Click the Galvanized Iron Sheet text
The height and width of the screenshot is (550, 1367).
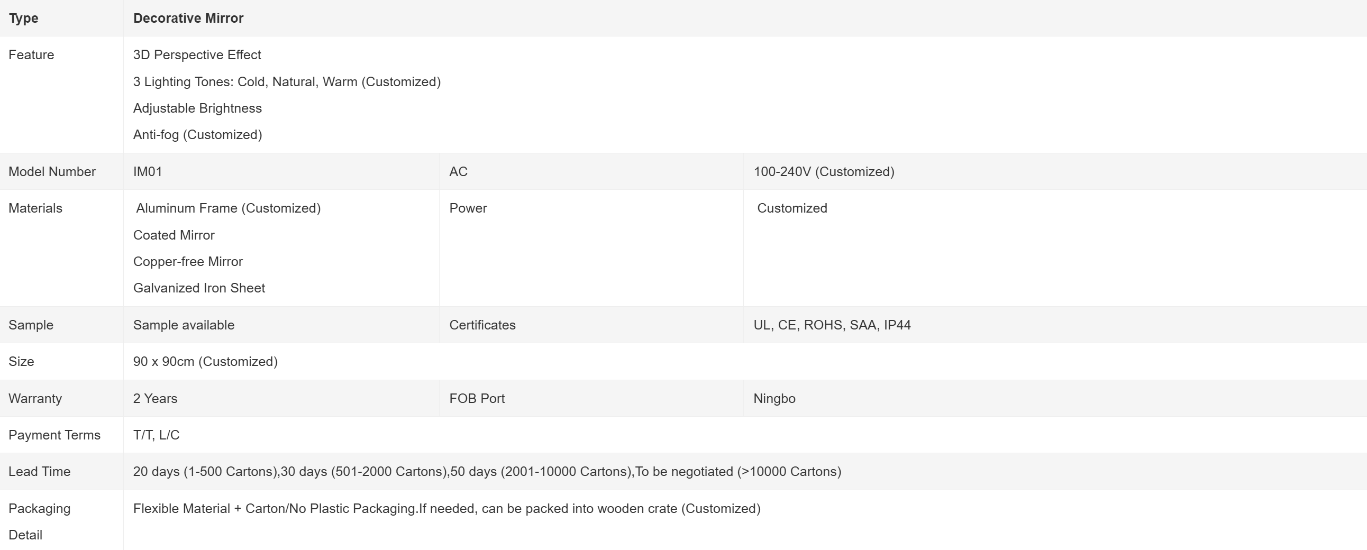199,288
